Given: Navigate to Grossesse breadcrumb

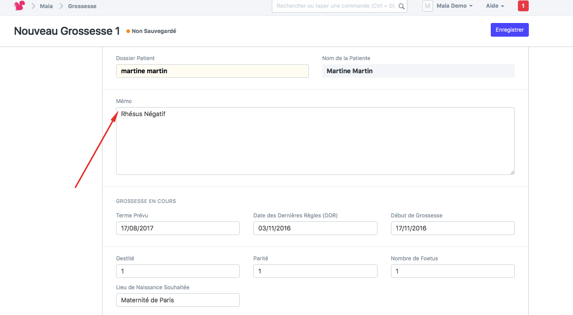Looking at the screenshot, I should pos(82,6).
